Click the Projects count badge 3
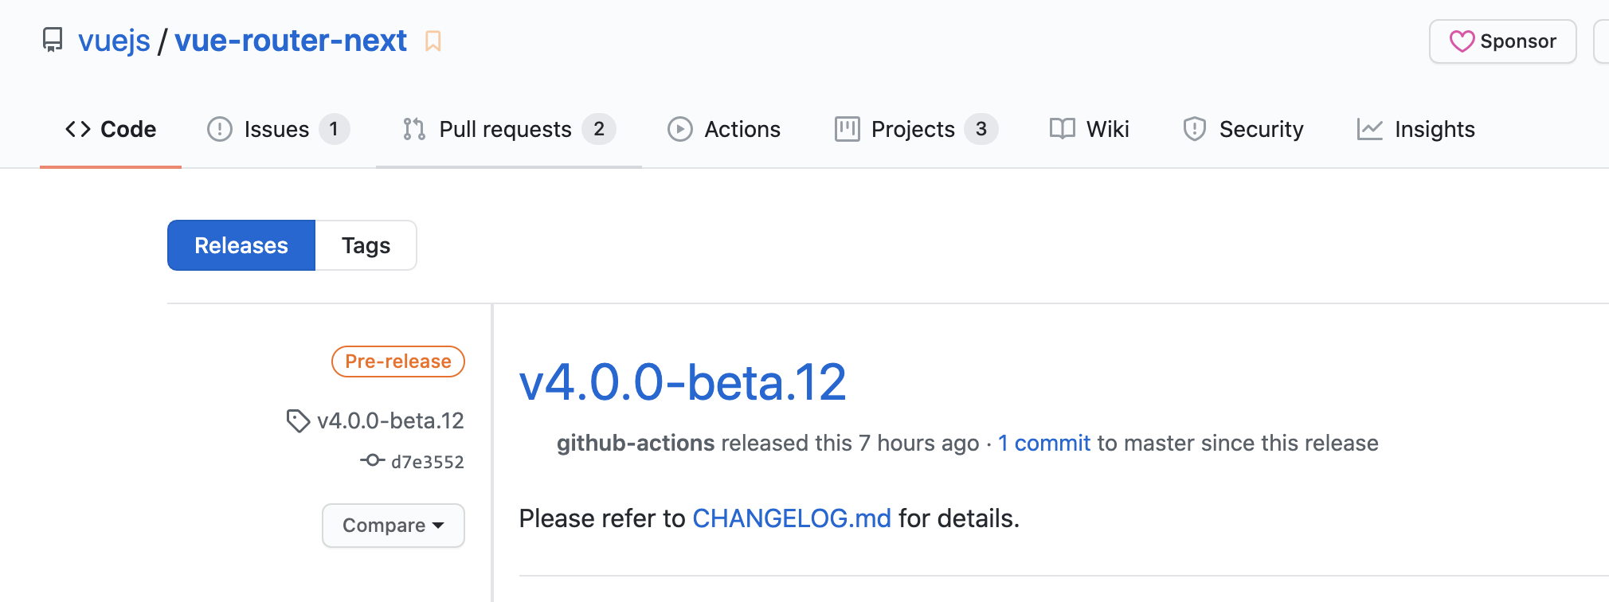Viewport: 1609px width, 602px height. tap(981, 129)
